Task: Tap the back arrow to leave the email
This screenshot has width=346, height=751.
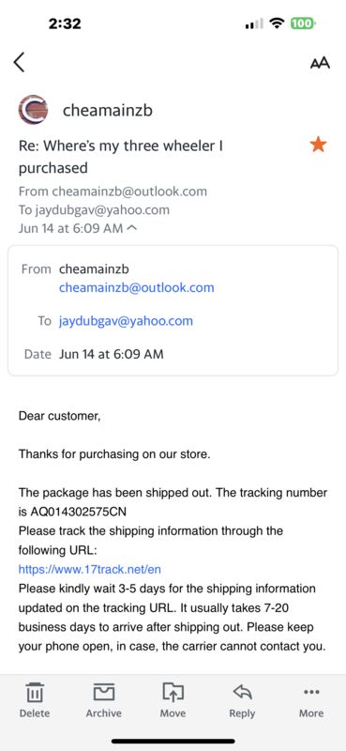Action: point(19,62)
